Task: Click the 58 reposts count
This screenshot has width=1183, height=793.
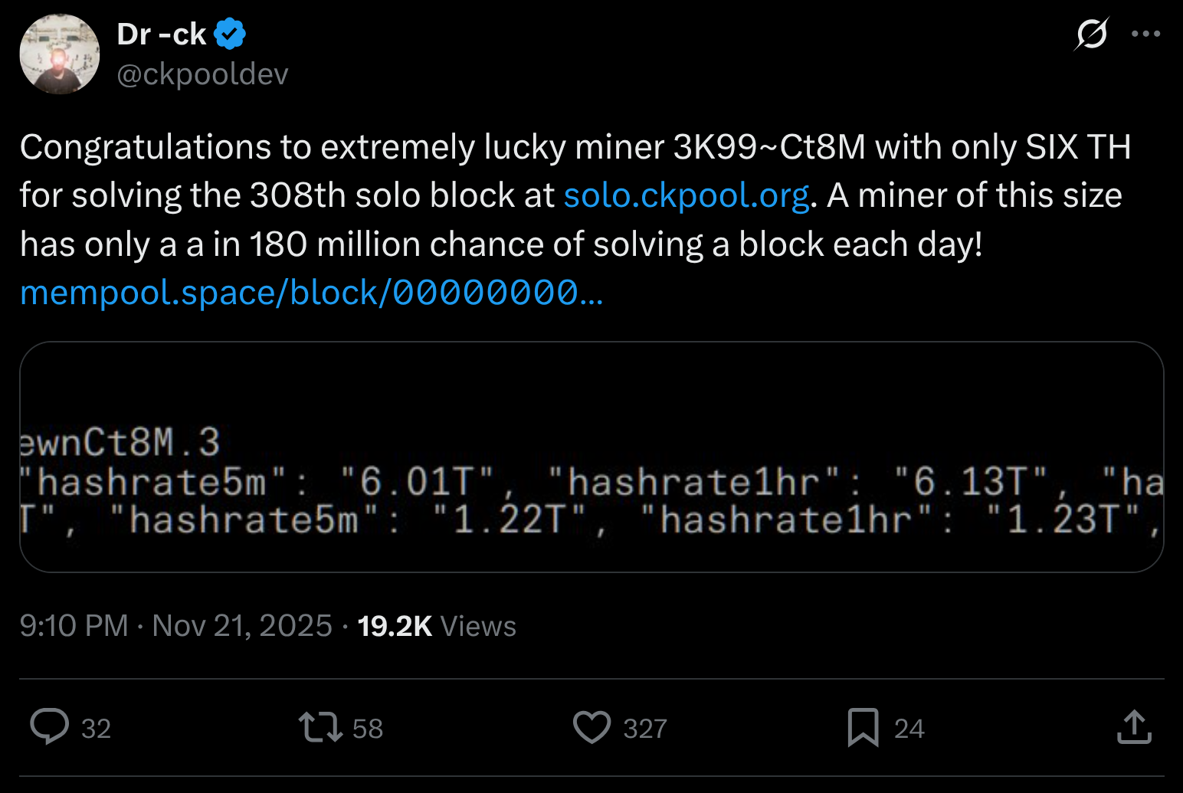Action: pyautogui.click(x=368, y=728)
